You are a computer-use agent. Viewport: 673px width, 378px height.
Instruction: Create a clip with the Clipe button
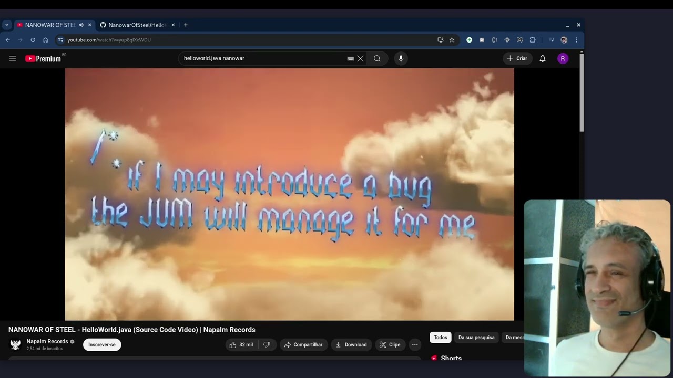point(390,344)
